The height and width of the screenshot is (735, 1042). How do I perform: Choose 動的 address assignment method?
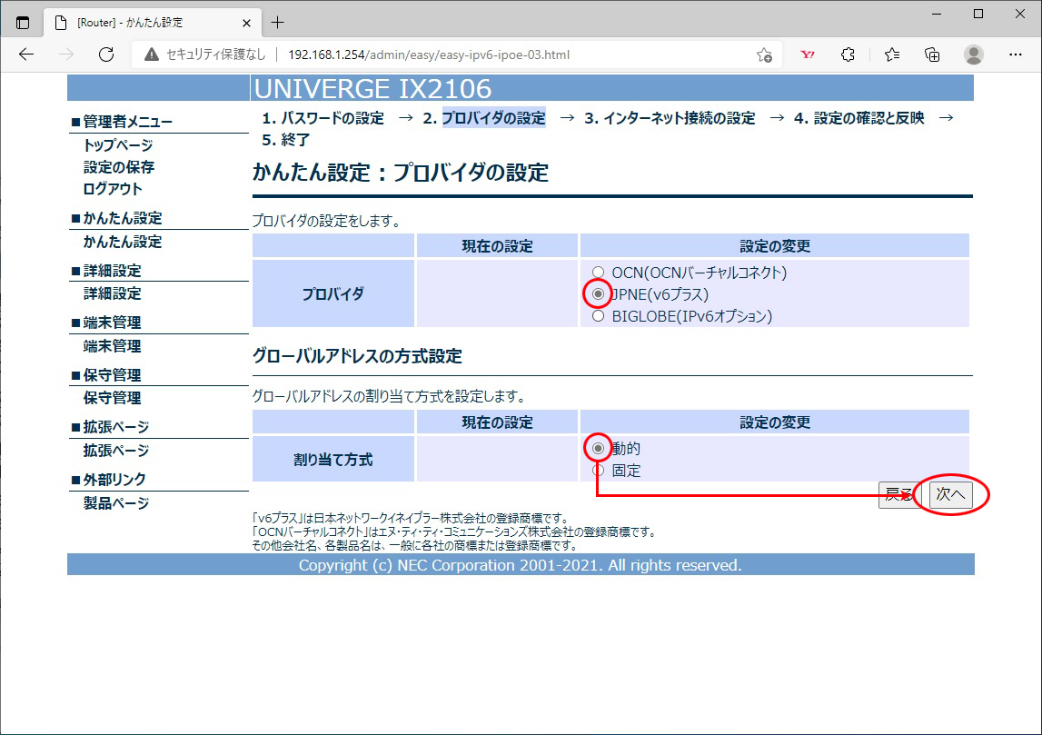pos(598,449)
